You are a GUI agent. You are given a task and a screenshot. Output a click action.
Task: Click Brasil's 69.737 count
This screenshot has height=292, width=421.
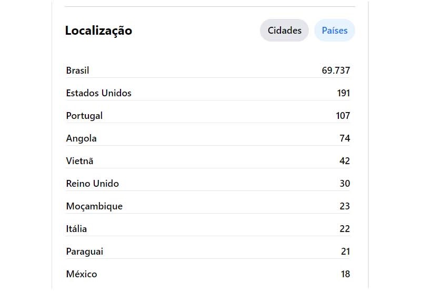336,71
